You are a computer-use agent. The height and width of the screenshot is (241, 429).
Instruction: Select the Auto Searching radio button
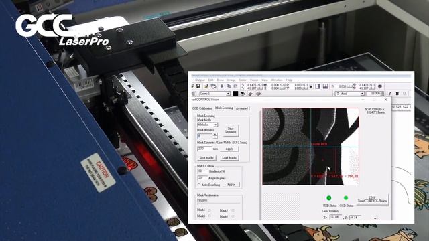pos(199,185)
